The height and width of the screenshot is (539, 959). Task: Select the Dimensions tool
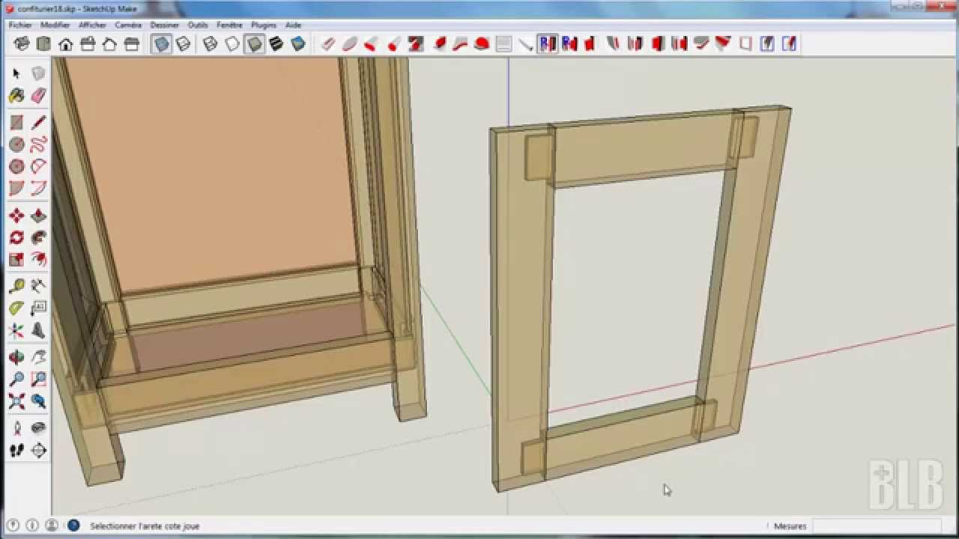tap(38, 286)
